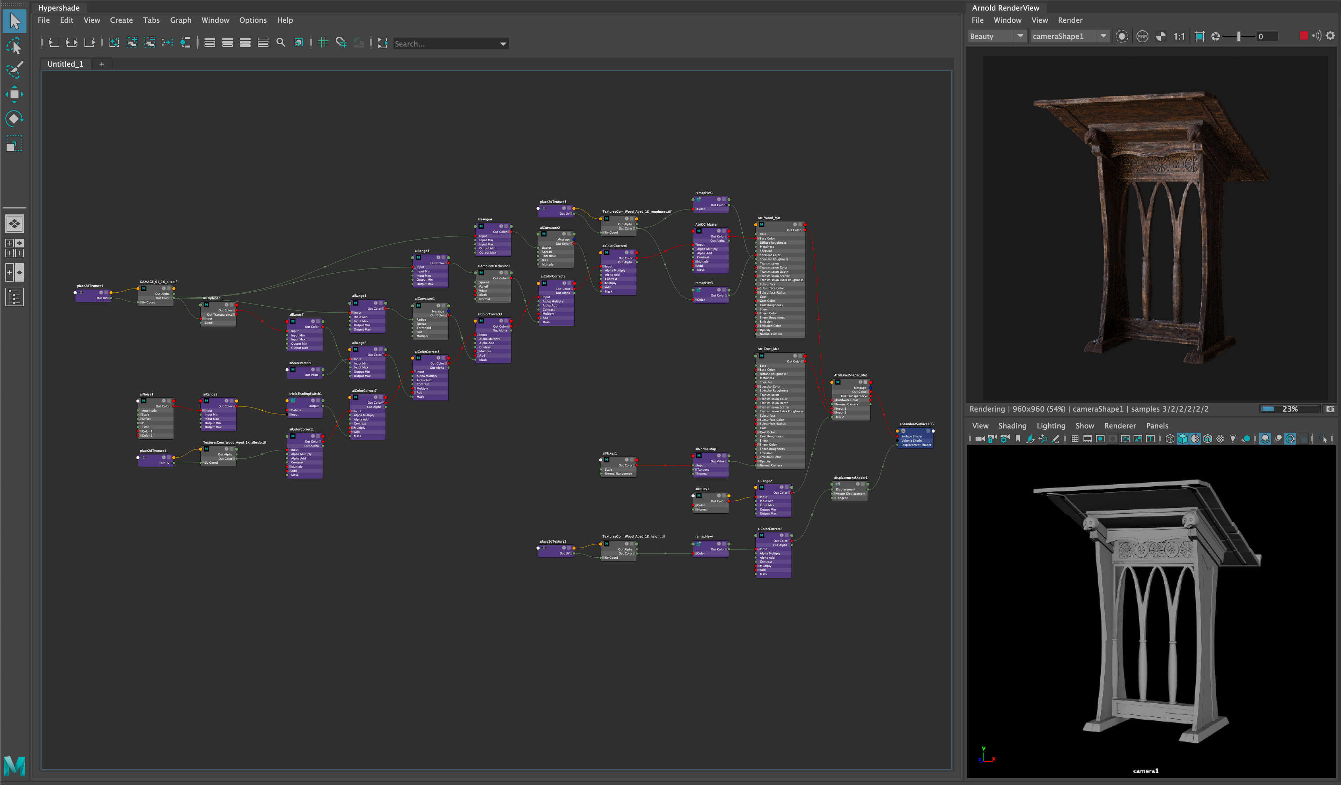Click the Lock camera icon in the viewport toolbar
The image size is (1341, 785).
(x=992, y=439)
